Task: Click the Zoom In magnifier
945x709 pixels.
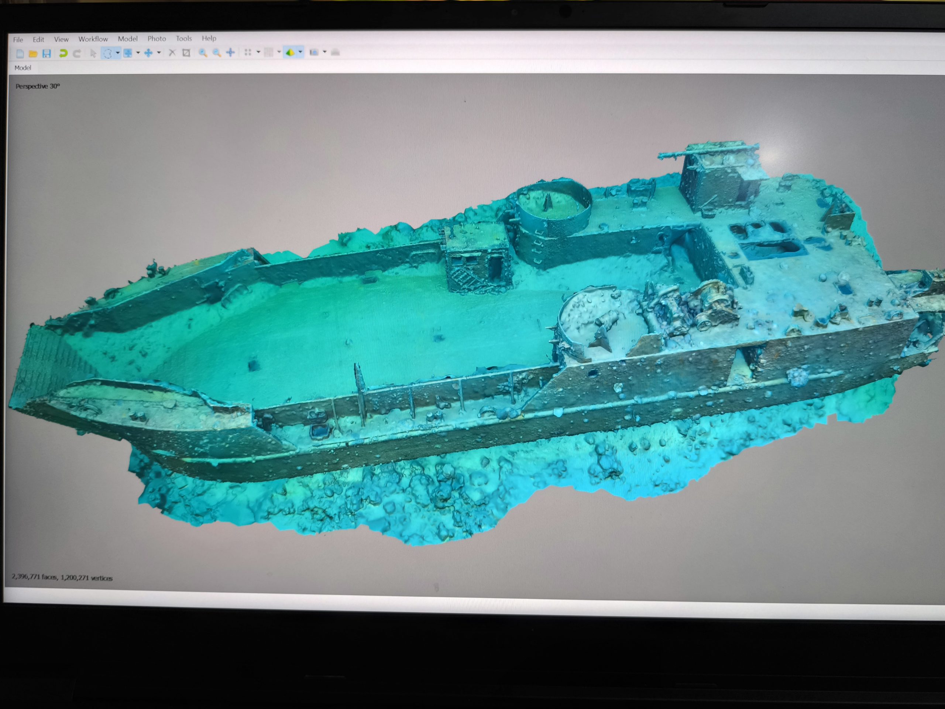Action: [203, 52]
